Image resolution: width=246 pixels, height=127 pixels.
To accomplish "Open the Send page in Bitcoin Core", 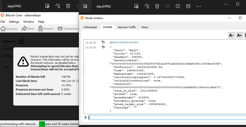I will [28, 29].
